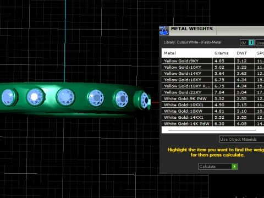
Task: Click the 5.04 DWT value
Action: 241,92
